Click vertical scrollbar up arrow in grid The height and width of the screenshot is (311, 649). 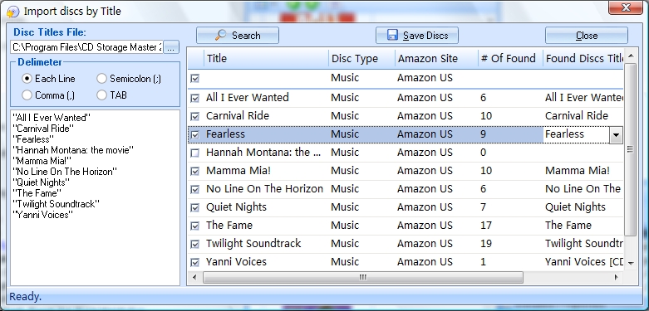click(x=631, y=56)
